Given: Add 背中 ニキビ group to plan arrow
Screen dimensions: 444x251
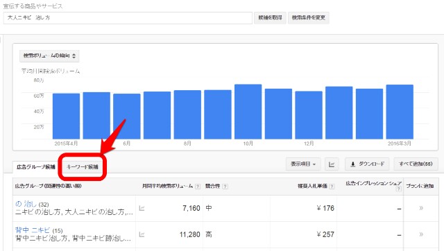Looking at the screenshot, I should pos(421,234).
